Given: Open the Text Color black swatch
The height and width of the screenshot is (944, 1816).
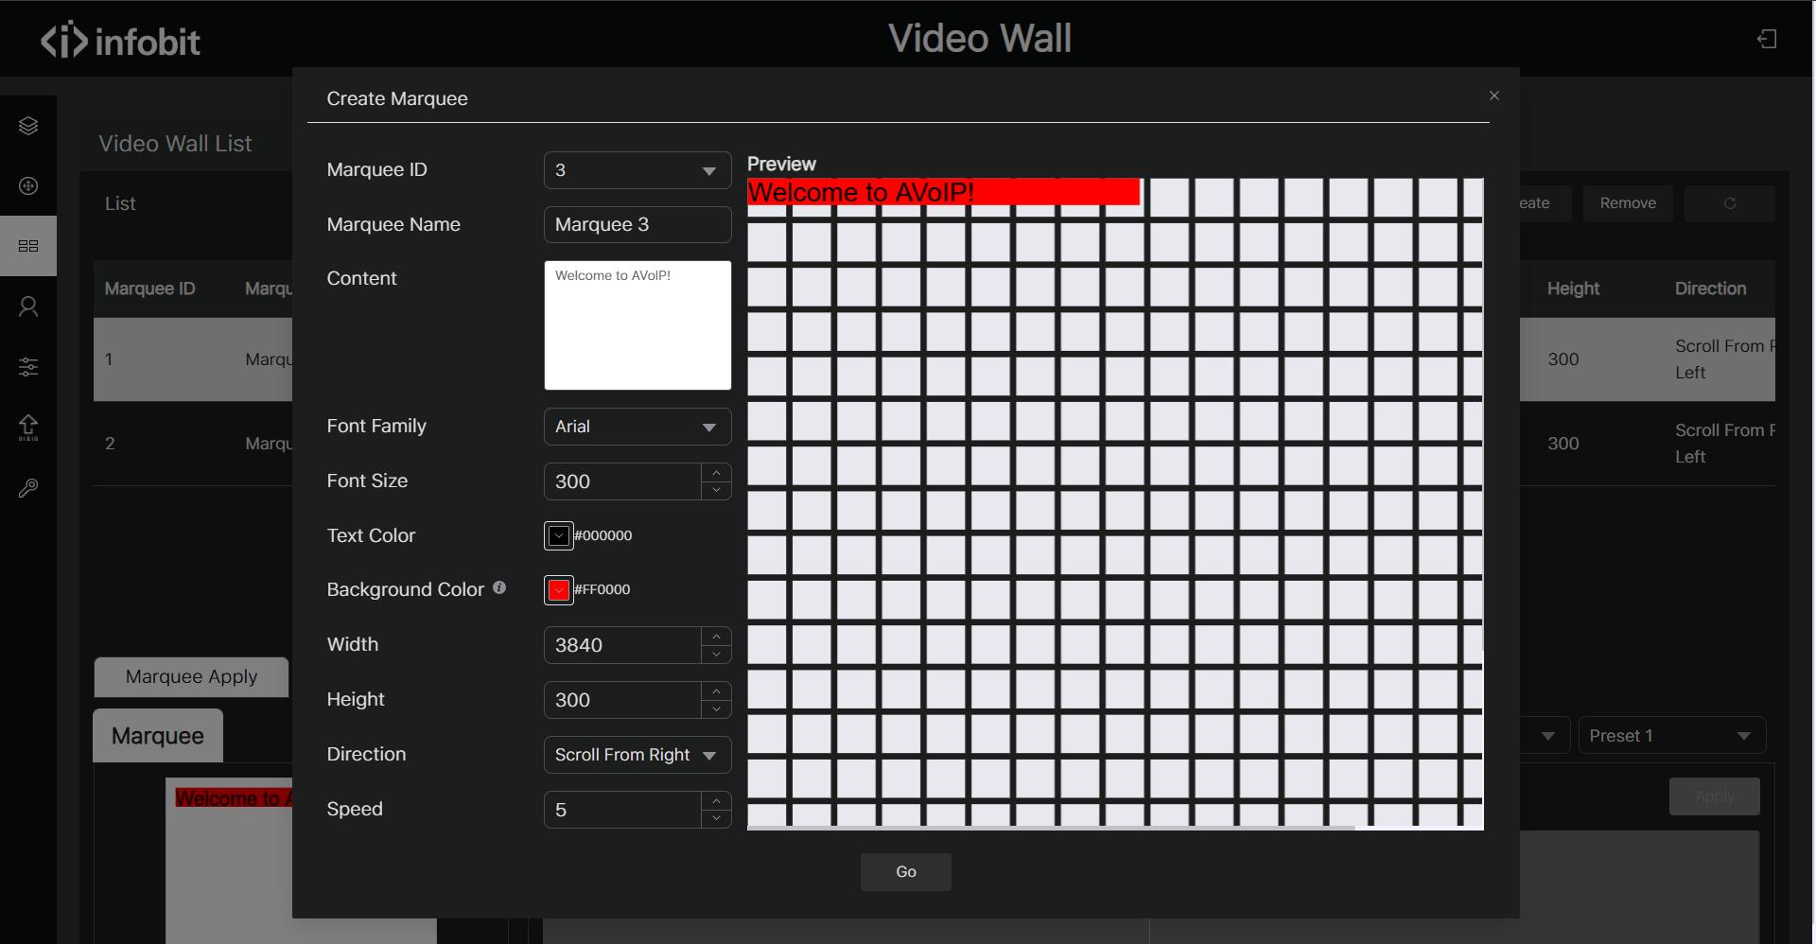Looking at the screenshot, I should click(x=559, y=535).
